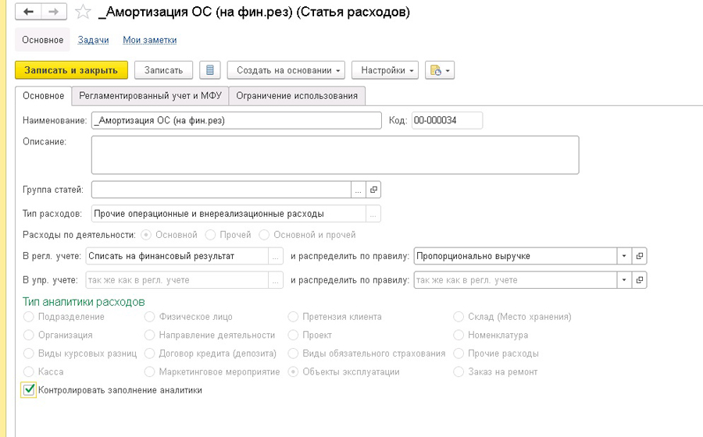Select Физическое лицо radio button

point(149,317)
